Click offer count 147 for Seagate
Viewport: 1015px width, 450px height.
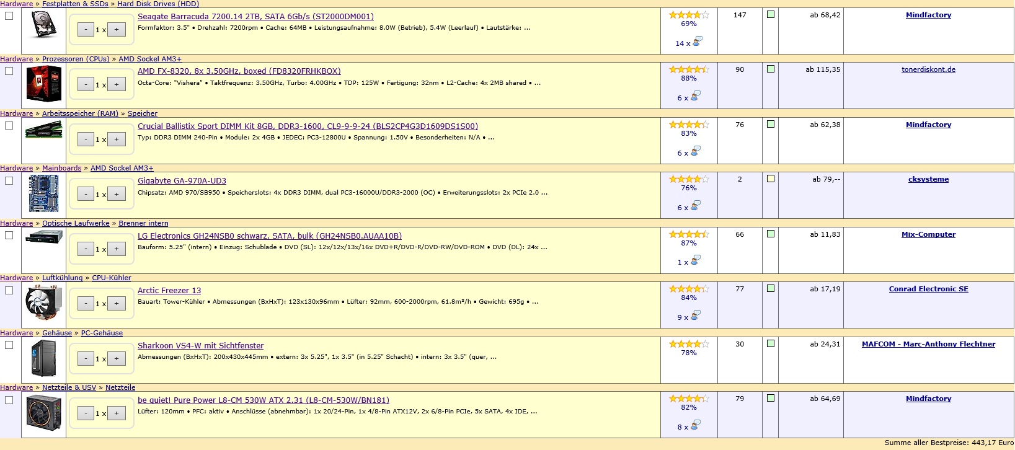coord(740,15)
